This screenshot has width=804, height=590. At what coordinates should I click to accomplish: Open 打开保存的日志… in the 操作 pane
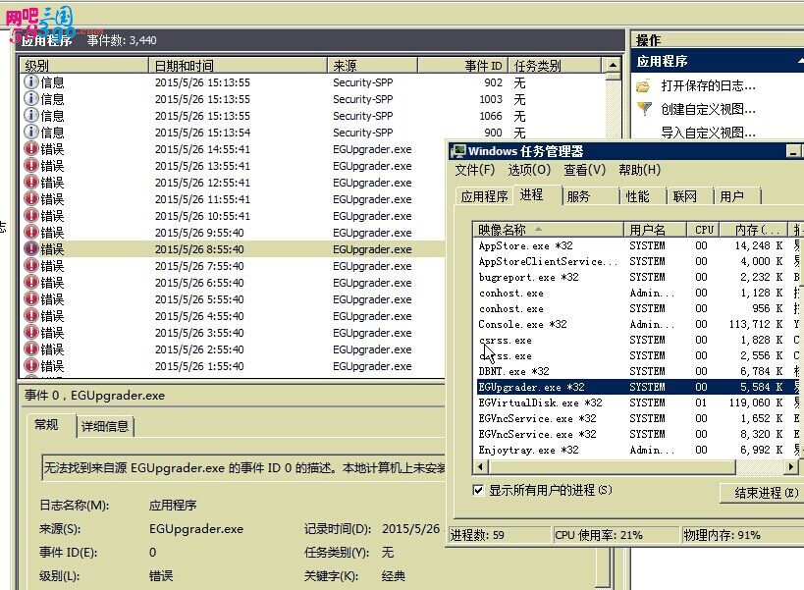click(708, 85)
